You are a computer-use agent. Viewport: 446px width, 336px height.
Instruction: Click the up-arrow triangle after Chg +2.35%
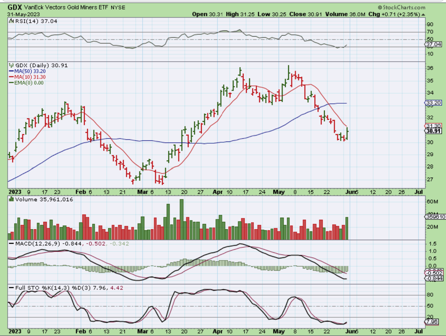423,14
